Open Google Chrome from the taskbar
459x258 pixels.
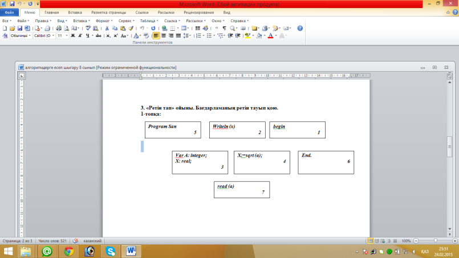69,251
